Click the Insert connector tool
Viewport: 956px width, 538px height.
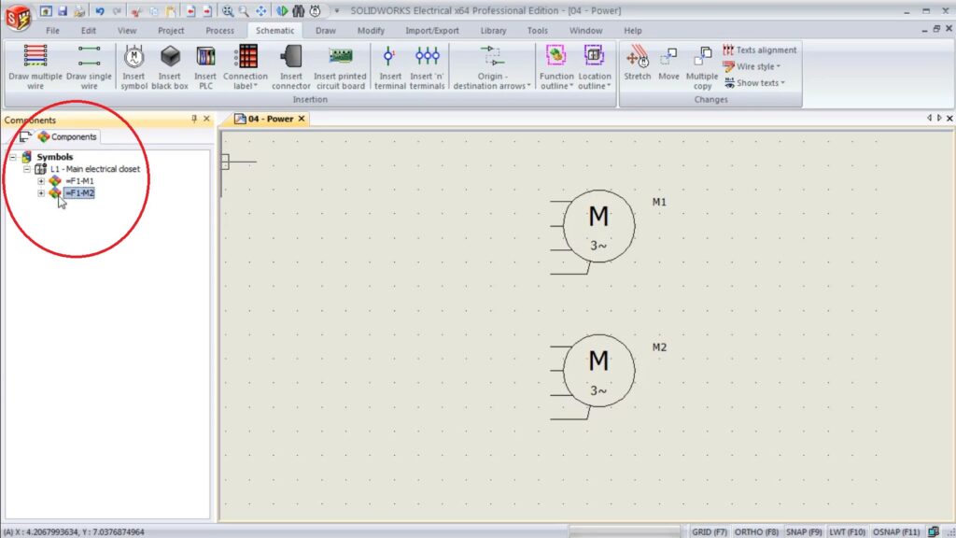click(291, 67)
